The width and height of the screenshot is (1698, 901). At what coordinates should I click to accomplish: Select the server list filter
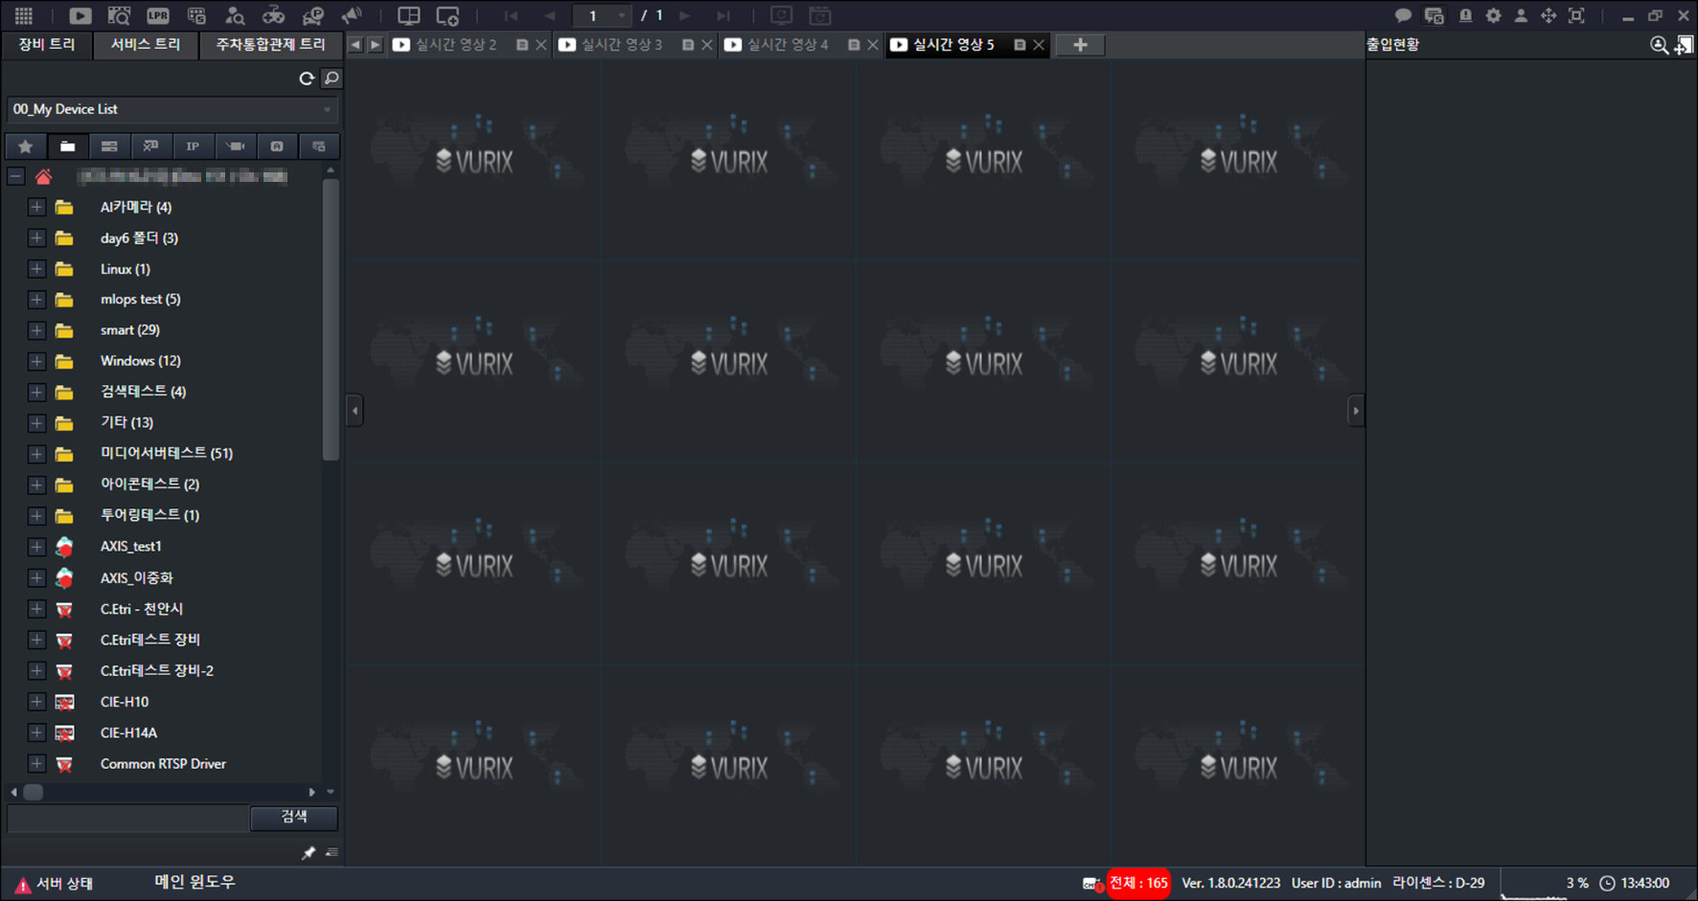[x=109, y=146]
